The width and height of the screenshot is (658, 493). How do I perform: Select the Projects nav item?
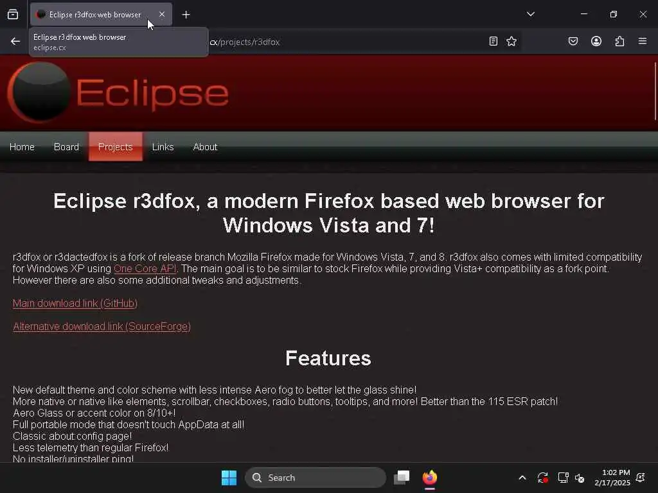[116, 147]
